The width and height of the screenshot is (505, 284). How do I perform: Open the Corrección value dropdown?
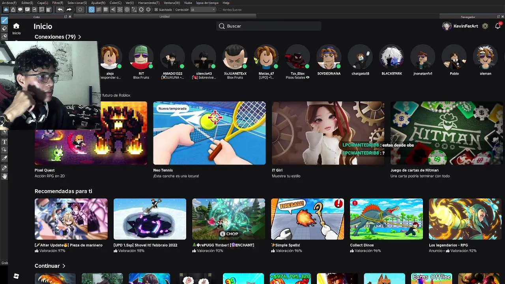203,9
